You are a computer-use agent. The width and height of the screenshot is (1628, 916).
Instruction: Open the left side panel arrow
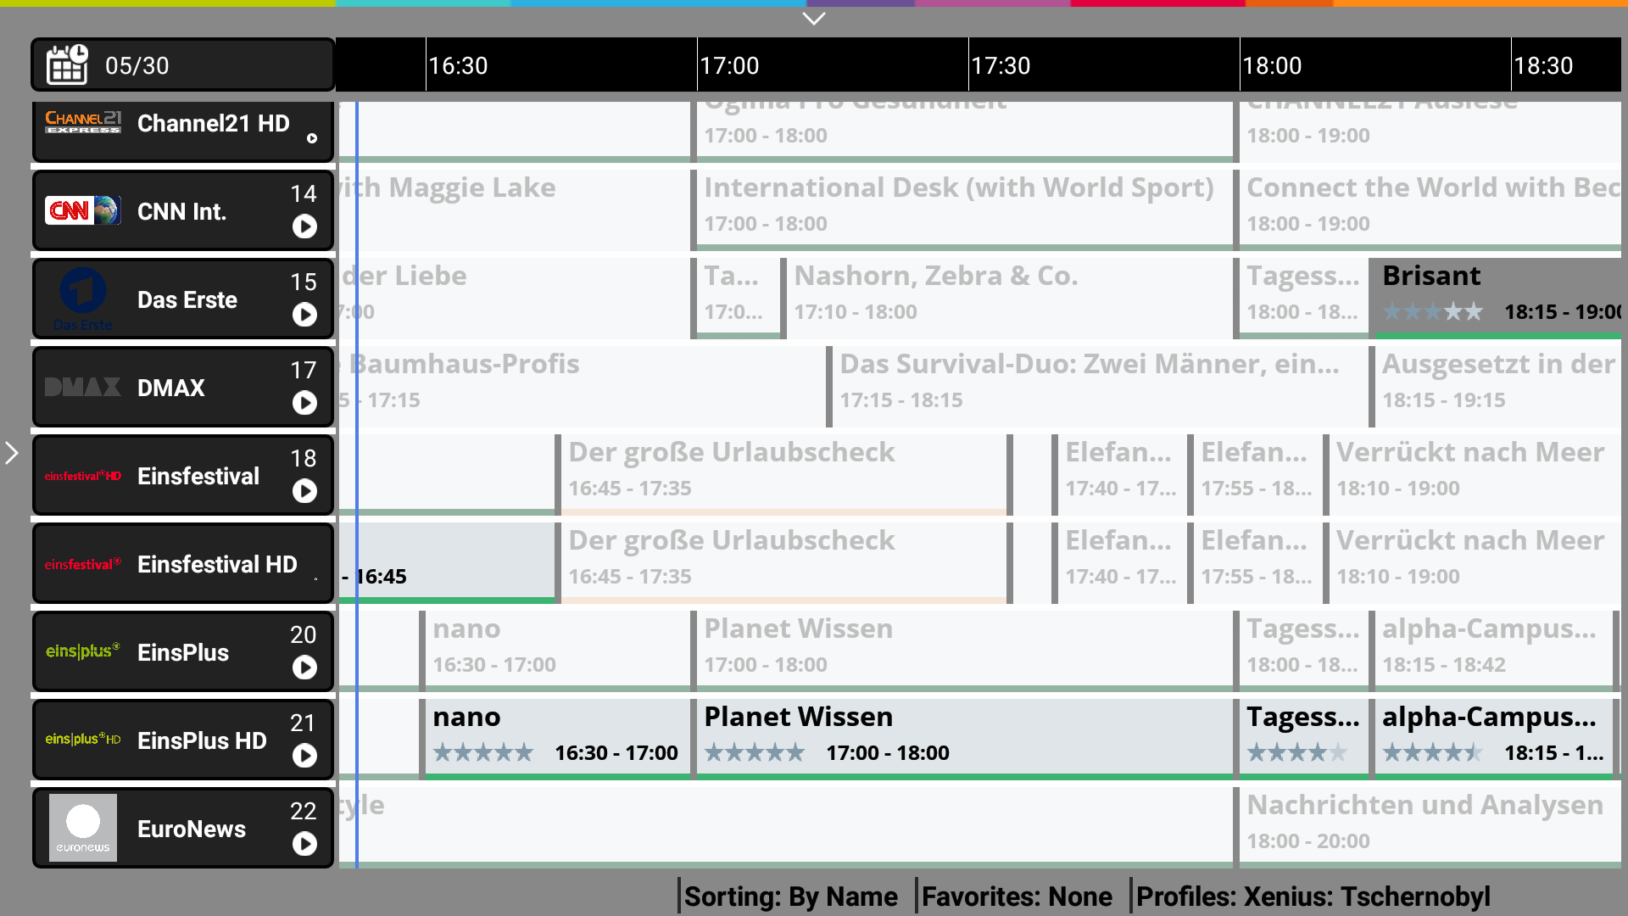pos(12,453)
